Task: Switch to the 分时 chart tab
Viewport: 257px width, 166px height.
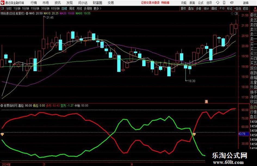Action: [9, 8]
